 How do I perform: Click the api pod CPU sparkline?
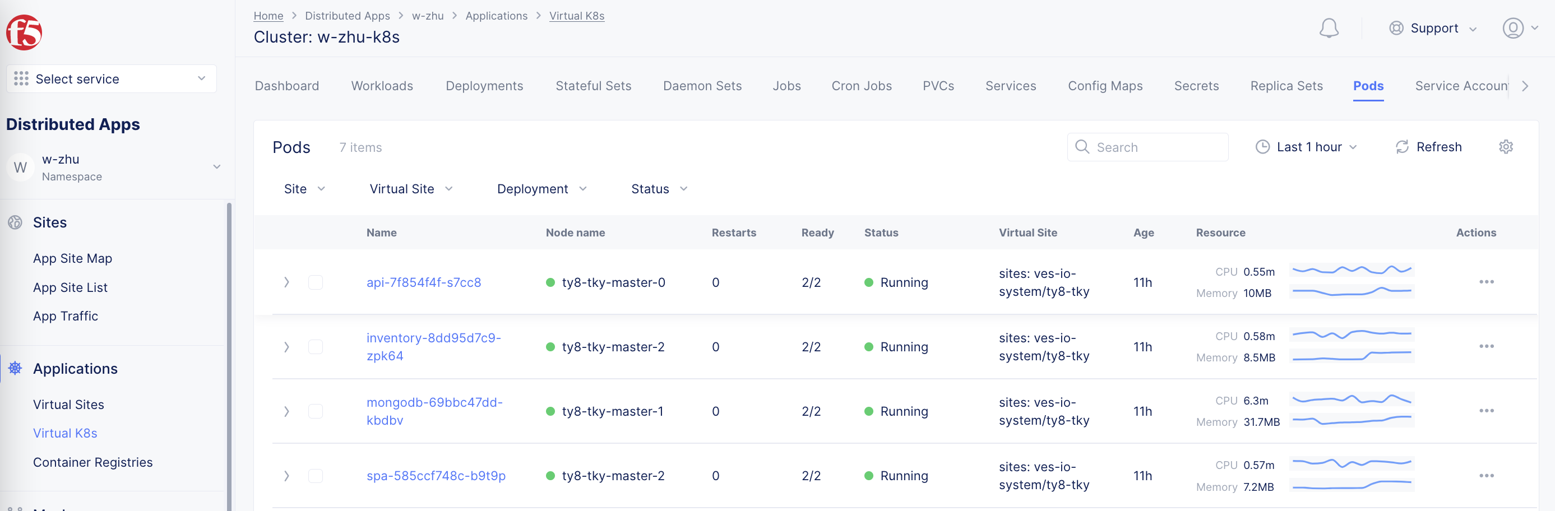pyautogui.click(x=1352, y=270)
